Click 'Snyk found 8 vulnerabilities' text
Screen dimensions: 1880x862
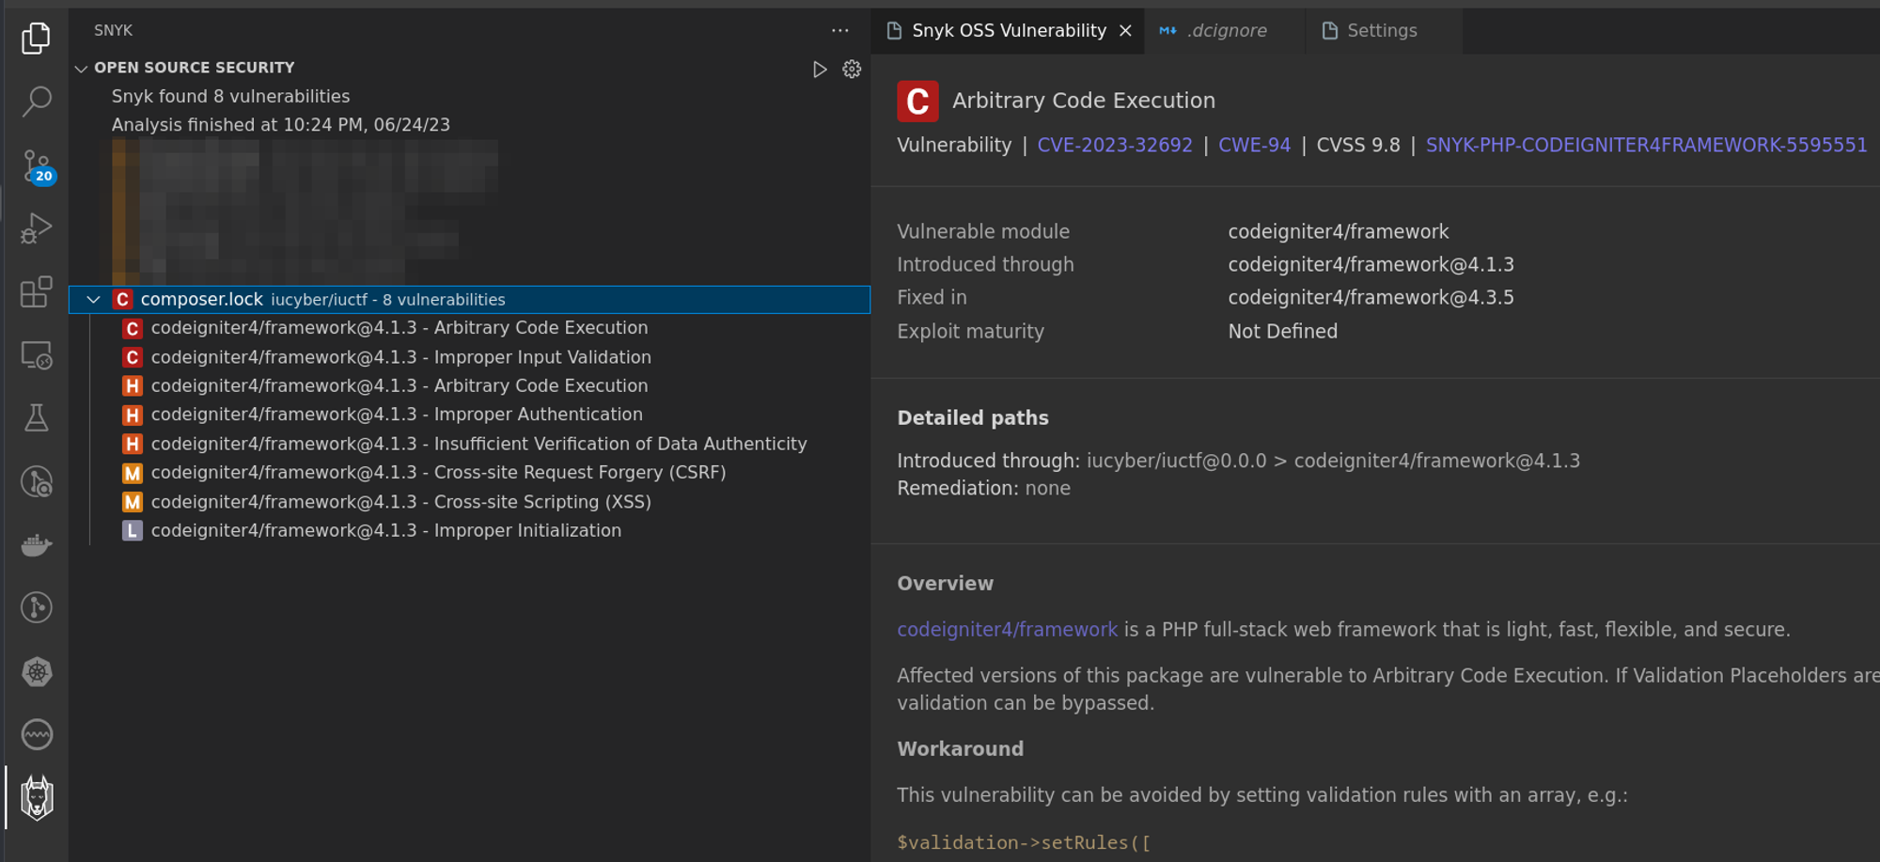230,97
